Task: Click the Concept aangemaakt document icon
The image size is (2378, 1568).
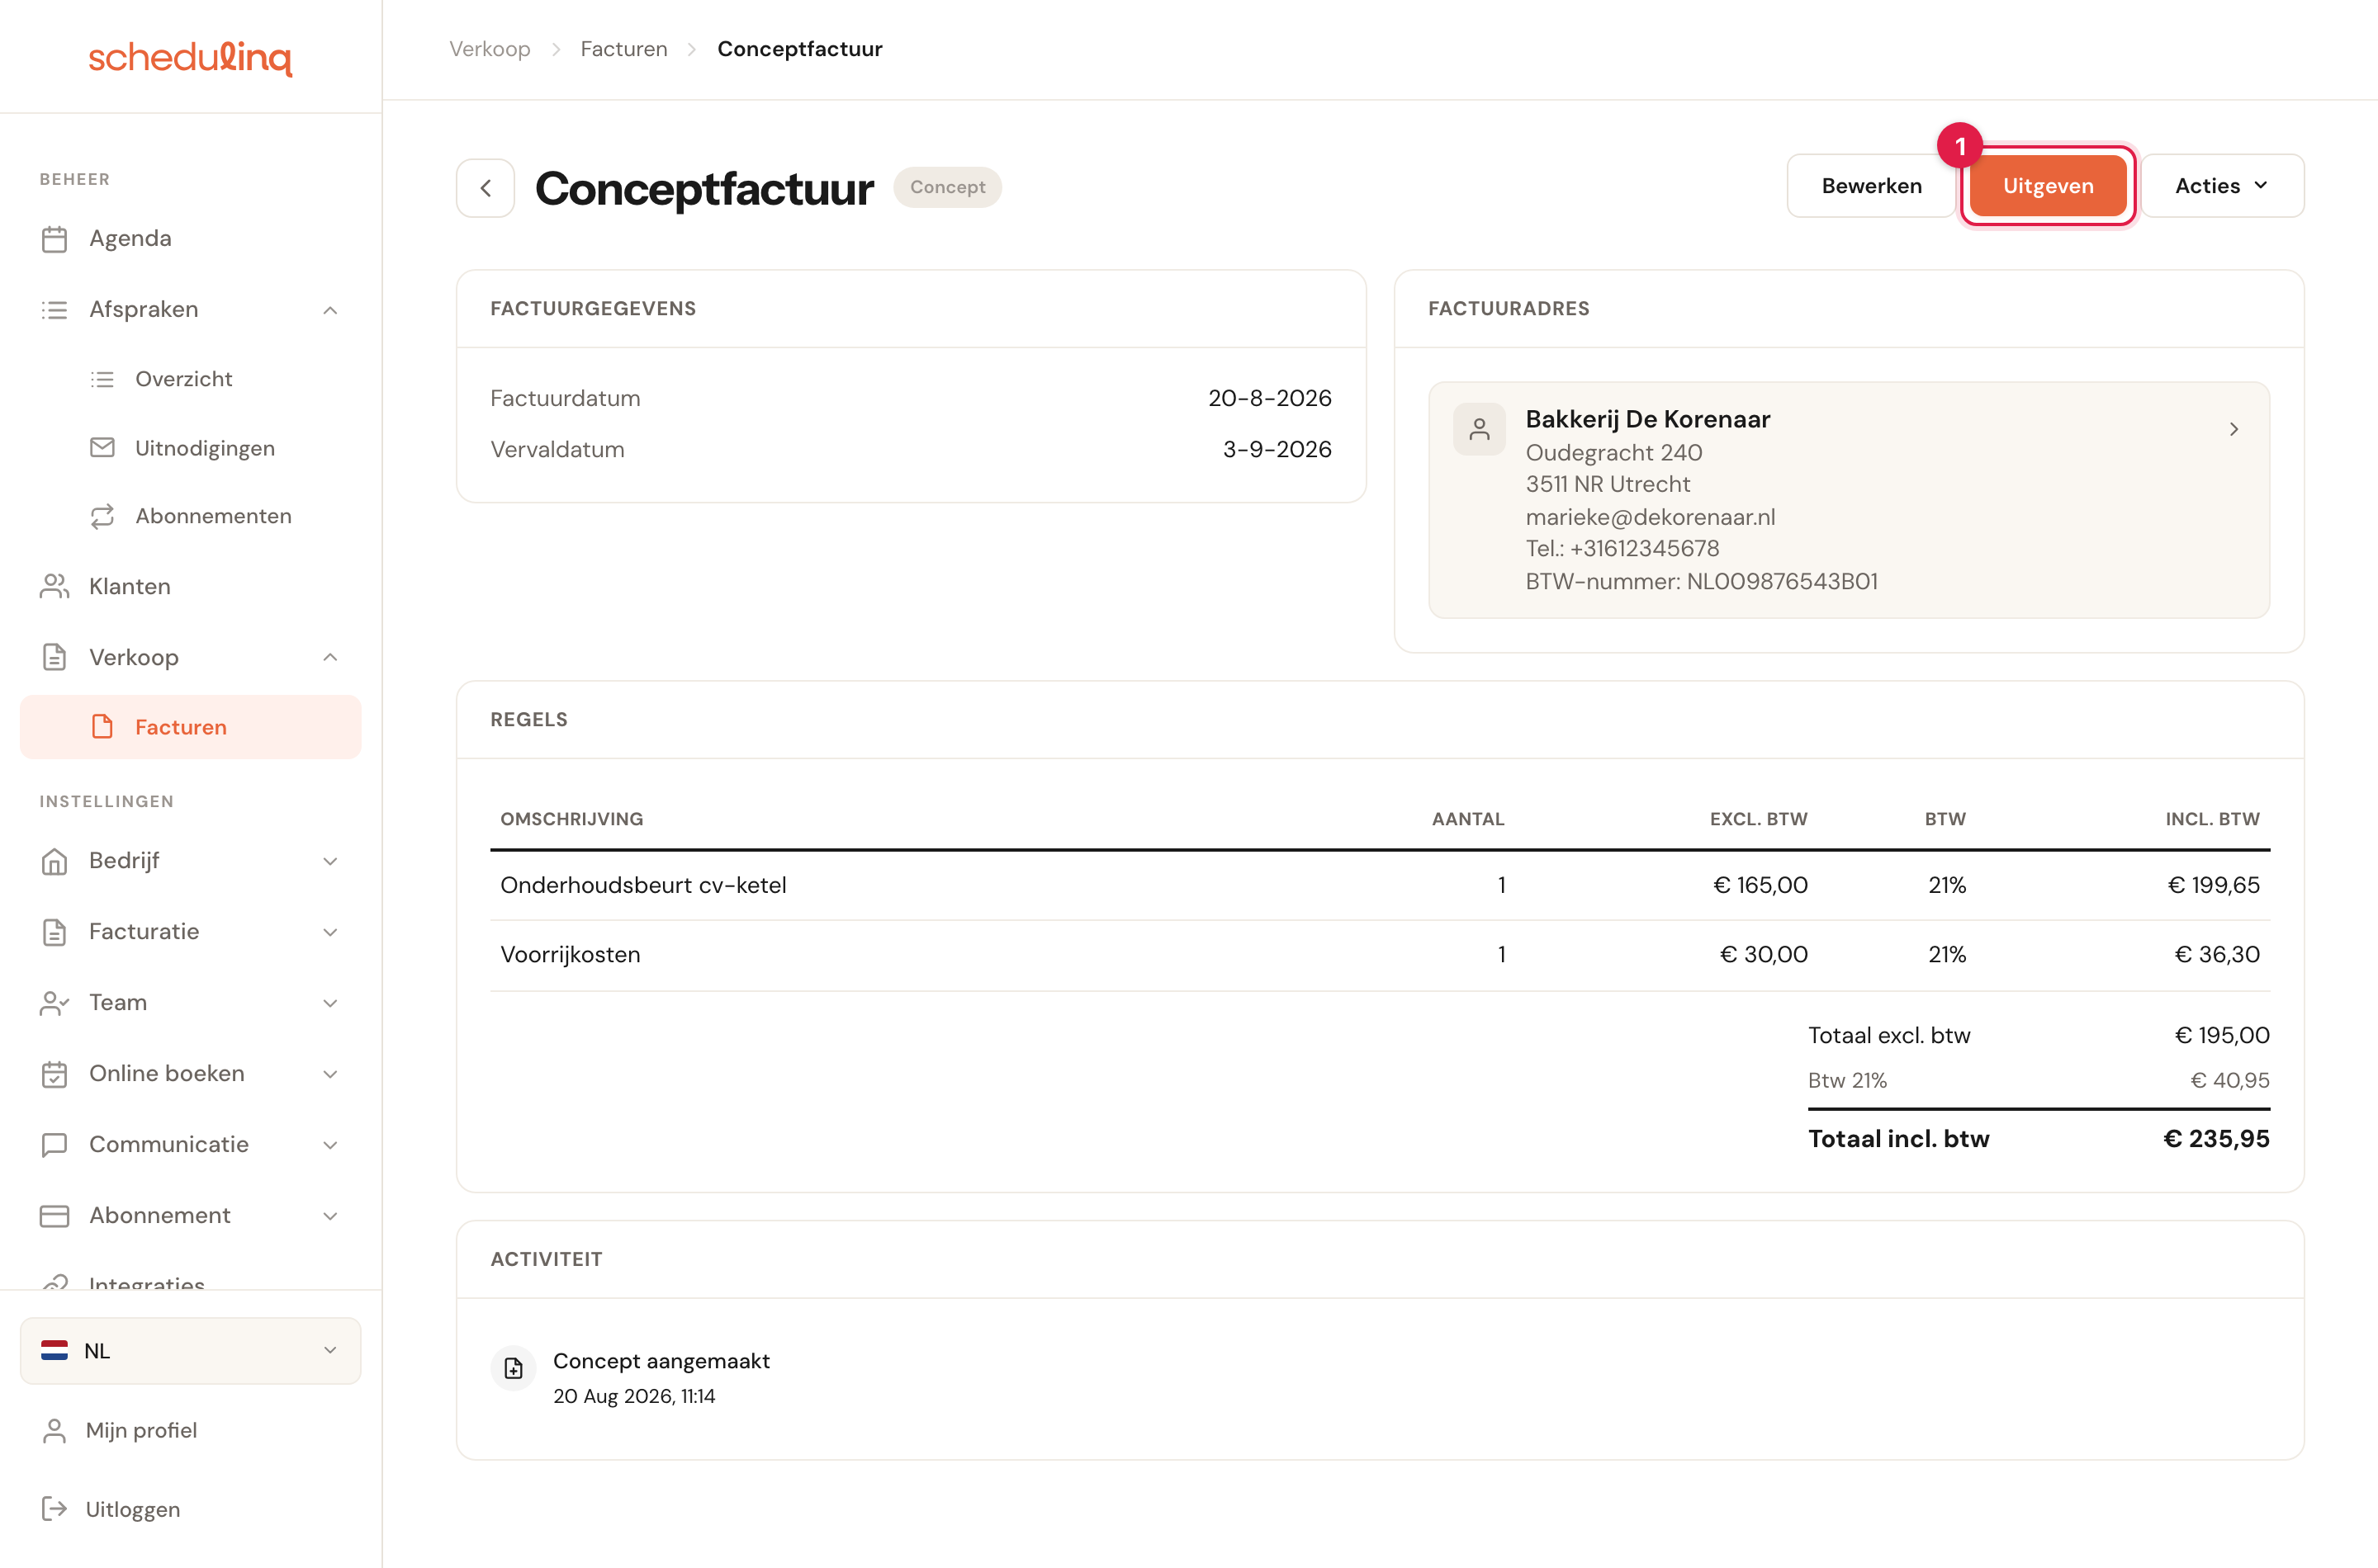Action: coord(514,1367)
